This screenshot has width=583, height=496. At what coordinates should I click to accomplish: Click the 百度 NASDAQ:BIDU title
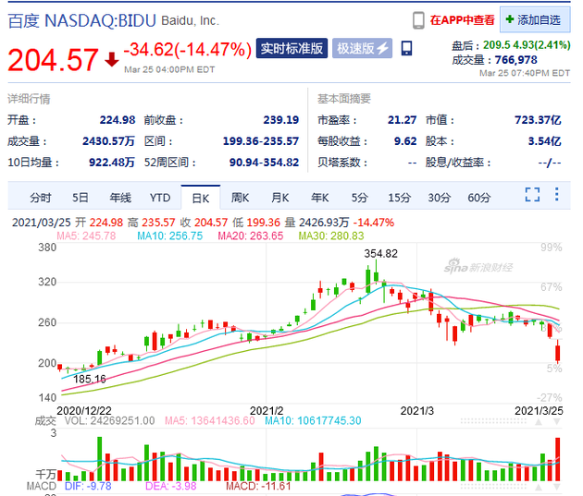(x=81, y=20)
